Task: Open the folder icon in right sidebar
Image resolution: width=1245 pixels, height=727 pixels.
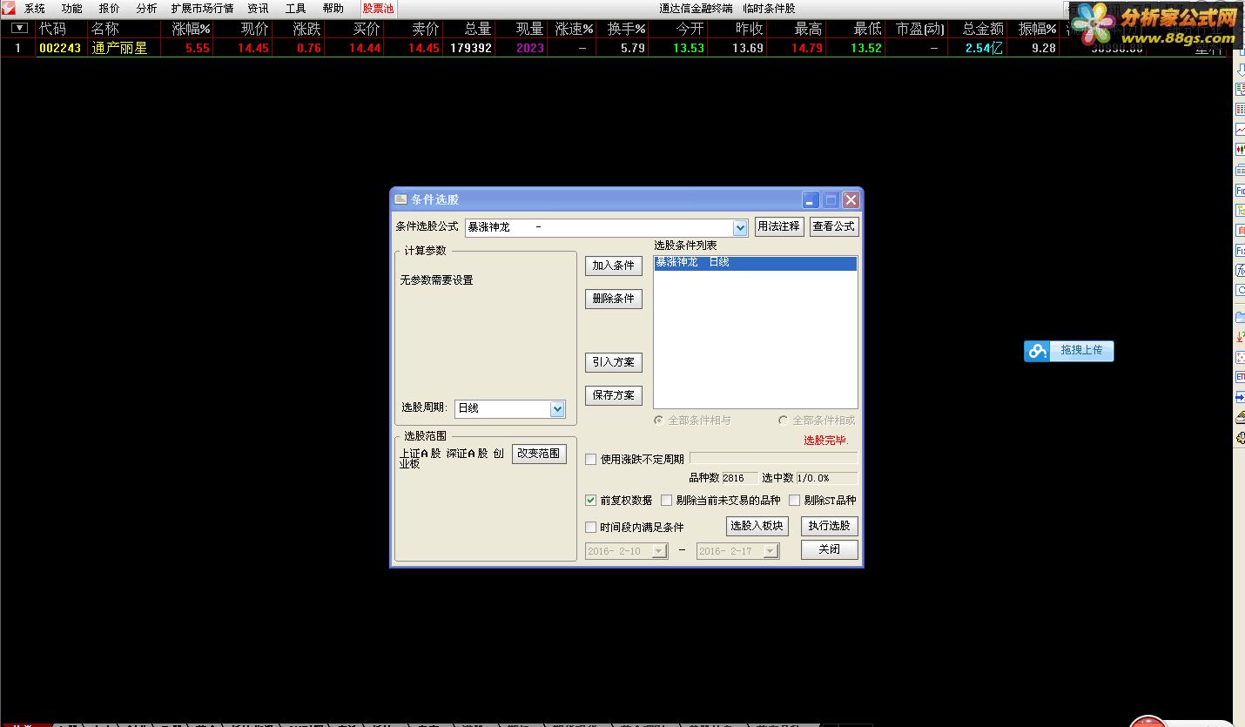Action: (1240, 317)
